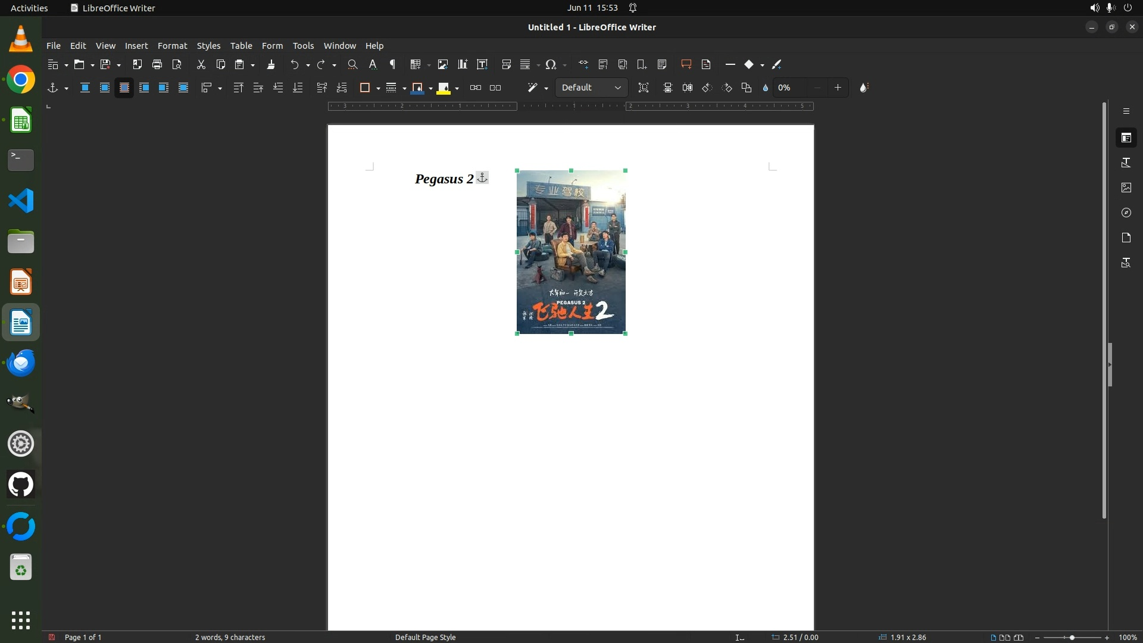Open LibreOffice Calc from the dock

click(x=21, y=121)
